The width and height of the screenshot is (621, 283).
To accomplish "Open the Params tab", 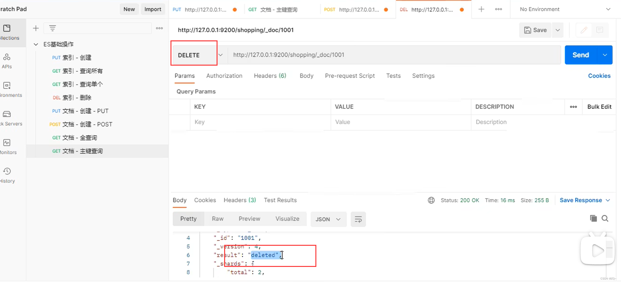I will click(185, 76).
